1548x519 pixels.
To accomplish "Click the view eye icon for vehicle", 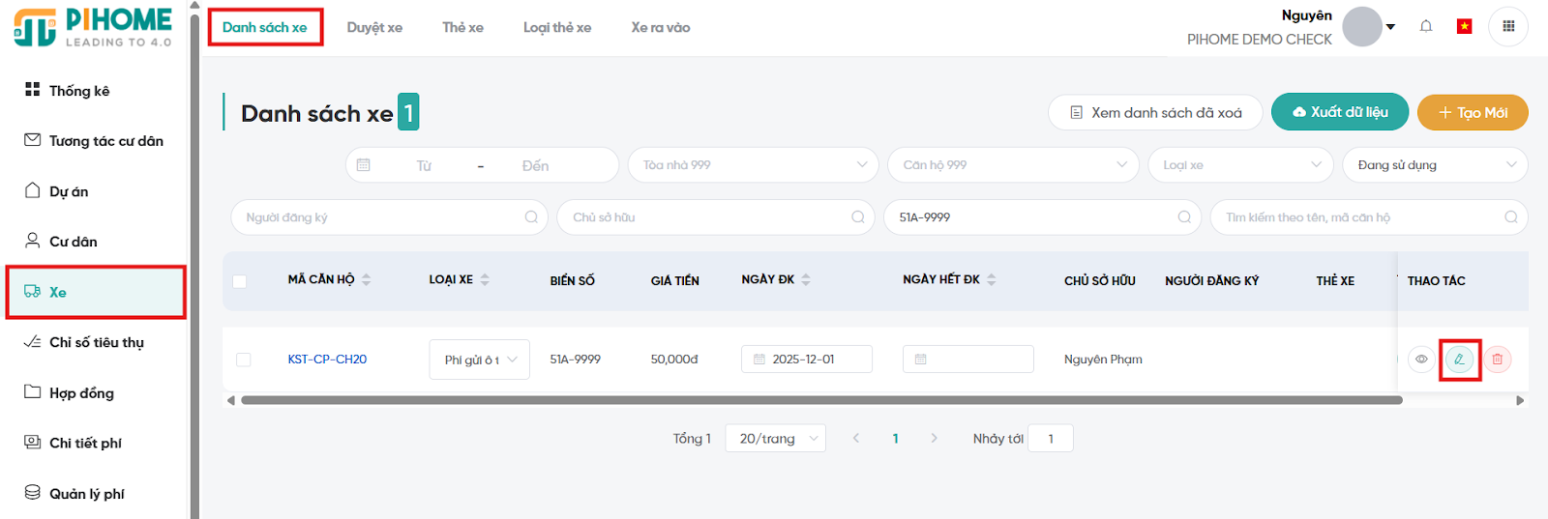I will [1421, 360].
